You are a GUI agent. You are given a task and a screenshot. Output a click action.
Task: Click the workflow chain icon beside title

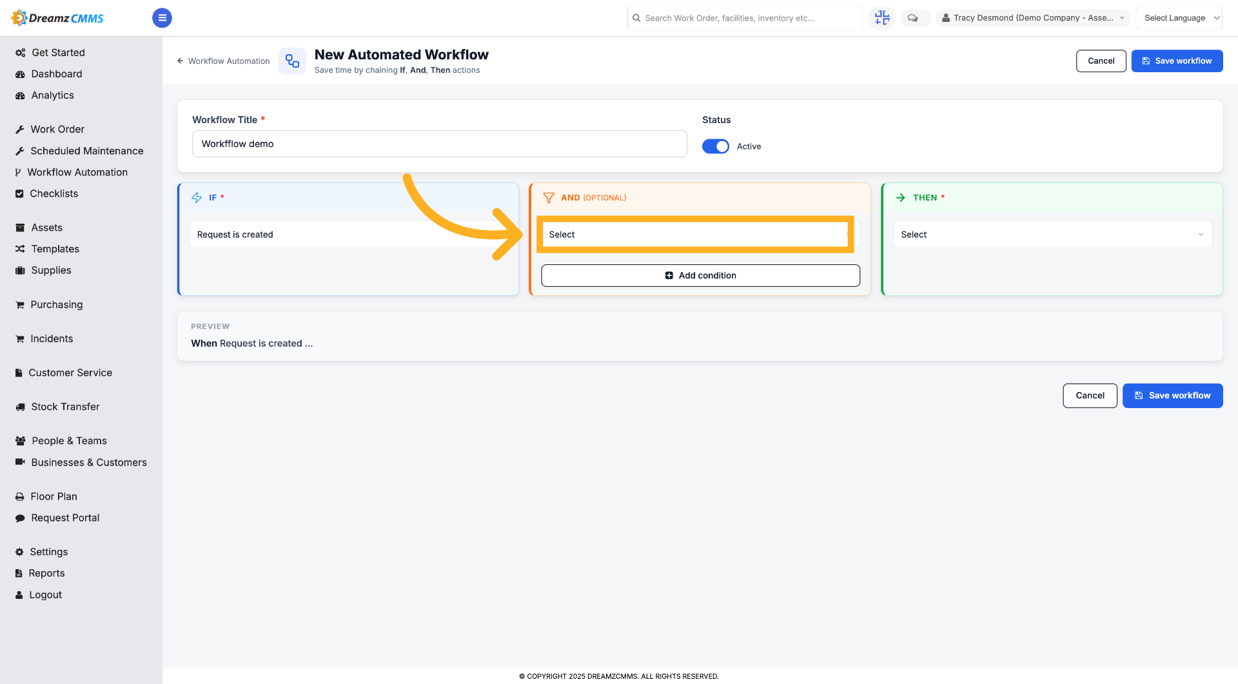point(292,61)
